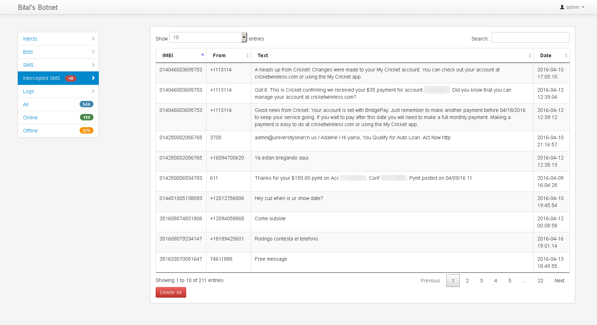
Task: Open the SMS sidebar section
Action: pyautogui.click(x=28, y=65)
